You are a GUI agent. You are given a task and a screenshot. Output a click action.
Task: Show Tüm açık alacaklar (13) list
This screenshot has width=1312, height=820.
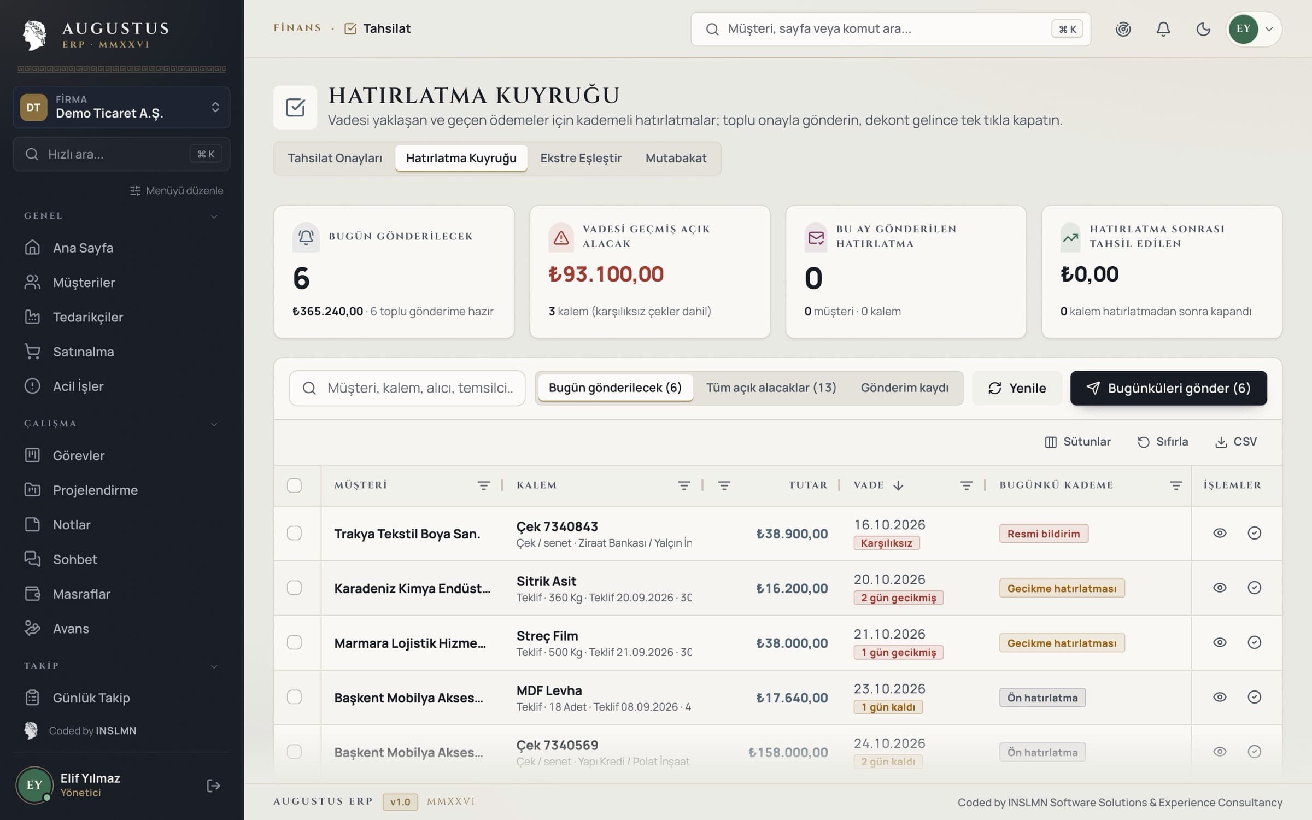click(771, 388)
